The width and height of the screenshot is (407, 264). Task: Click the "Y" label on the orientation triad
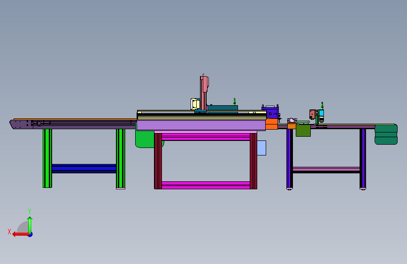click(30, 211)
